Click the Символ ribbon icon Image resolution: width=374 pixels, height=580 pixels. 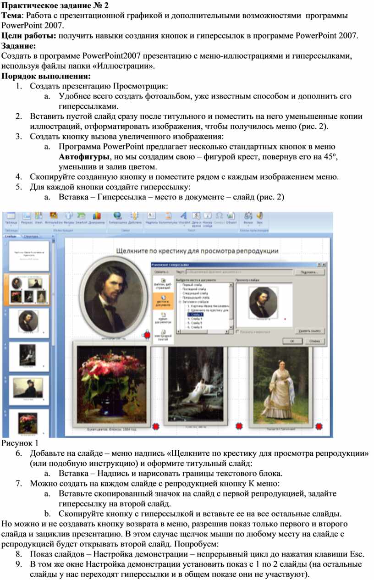(219, 218)
